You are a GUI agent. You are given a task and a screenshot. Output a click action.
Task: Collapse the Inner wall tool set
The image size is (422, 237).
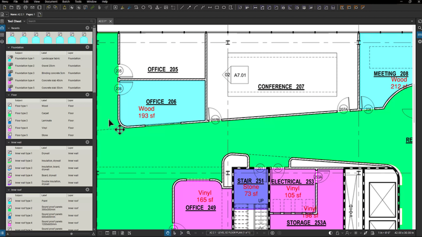(x=8, y=142)
